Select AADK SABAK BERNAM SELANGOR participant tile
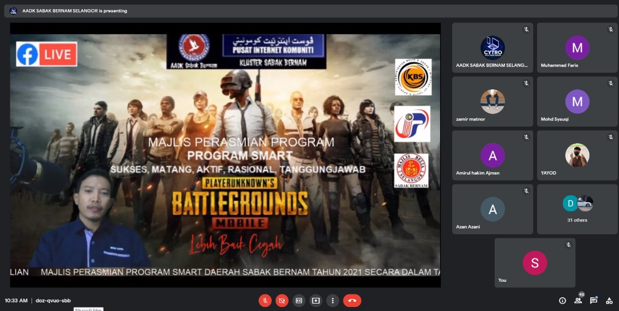Viewport: 619px width, 311px height. click(x=492, y=48)
